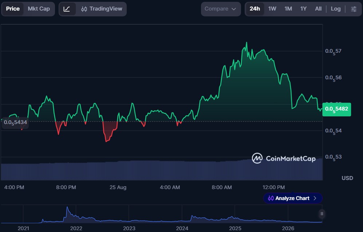The height and width of the screenshot is (232, 363).
Task: Toggle the Log scale option
Action: pos(335,9)
